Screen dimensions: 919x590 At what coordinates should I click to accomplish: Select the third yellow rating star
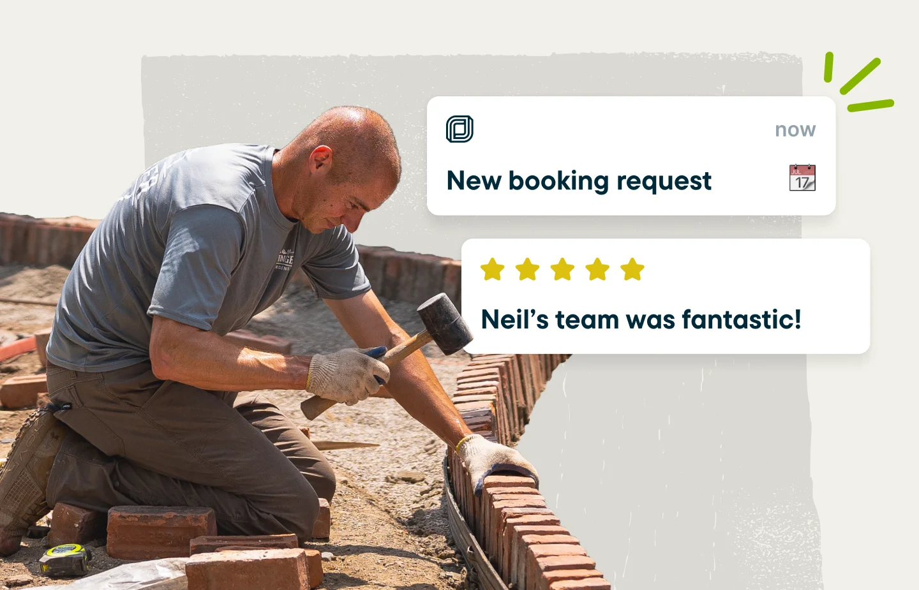click(563, 269)
